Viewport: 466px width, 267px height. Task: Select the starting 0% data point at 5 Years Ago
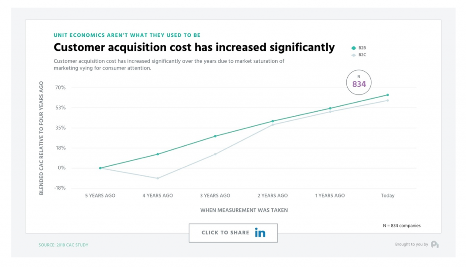pos(99,168)
